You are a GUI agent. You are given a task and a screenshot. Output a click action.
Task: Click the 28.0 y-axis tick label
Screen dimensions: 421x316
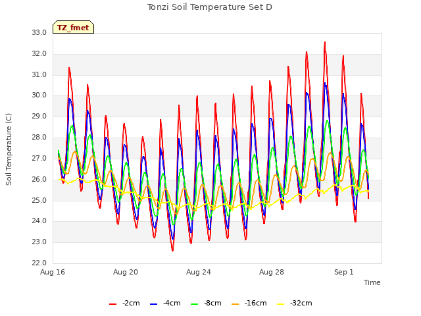[x=39, y=138]
